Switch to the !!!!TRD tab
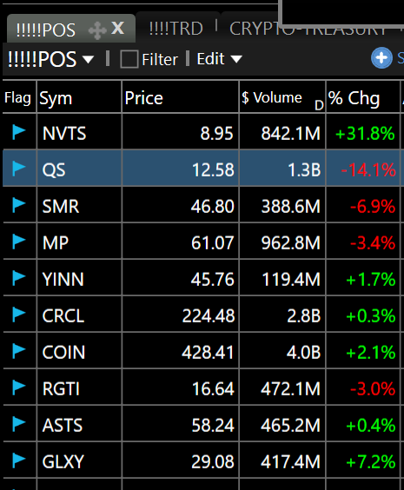This screenshot has height=490, width=404. (176, 29)
